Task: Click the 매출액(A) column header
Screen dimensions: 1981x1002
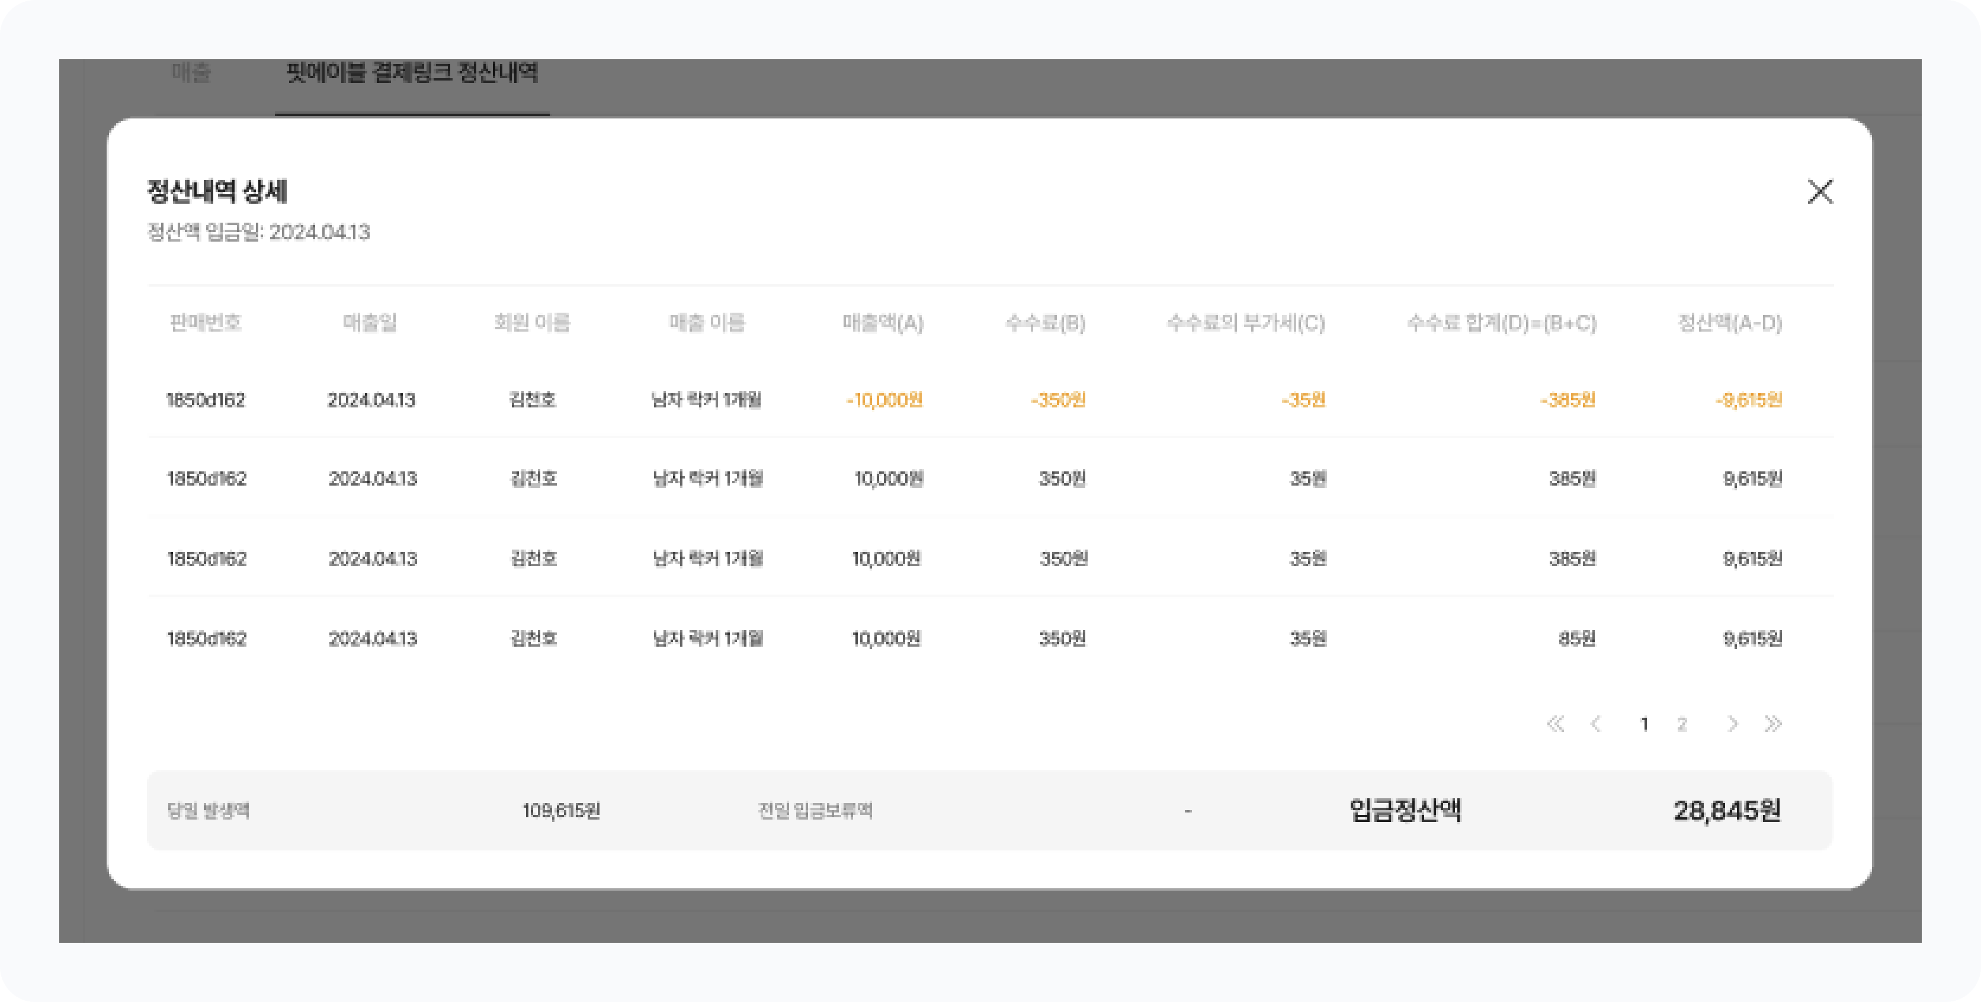Action: coord(883,322)
